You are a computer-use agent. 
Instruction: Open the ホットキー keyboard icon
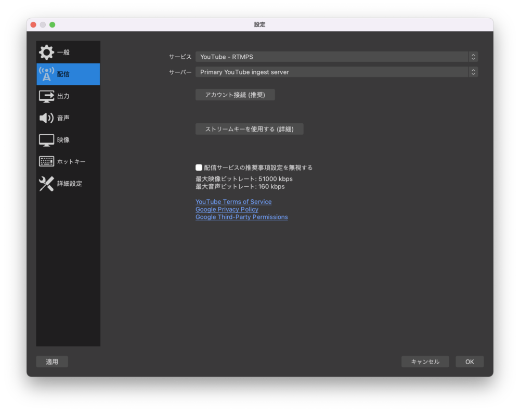[x=46, y=162]
